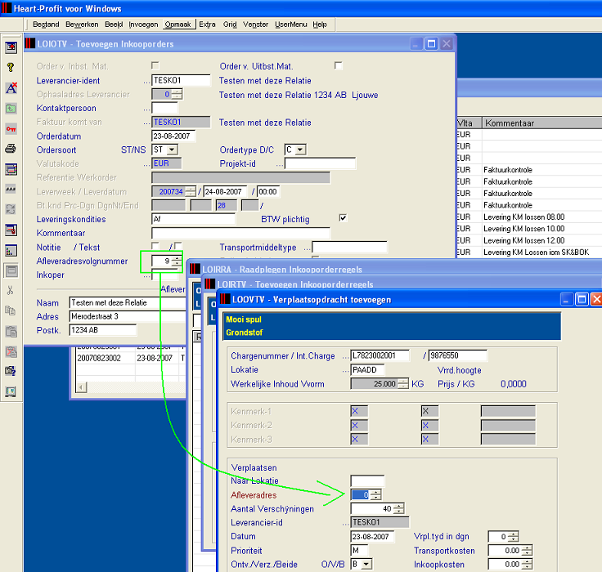
Task: Open the Opmaak menu
Action: point(177,25)
